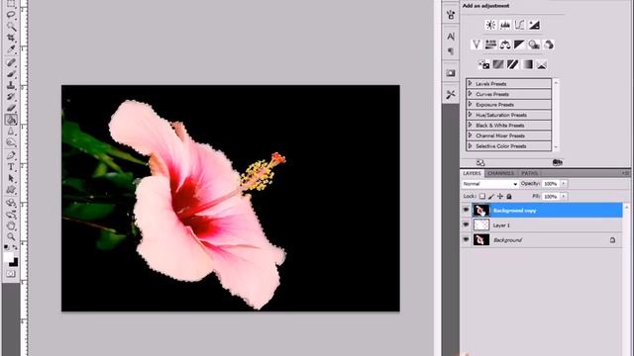
Task: Toggle lock image pixels brush icon
Action: tap(491, 196)
